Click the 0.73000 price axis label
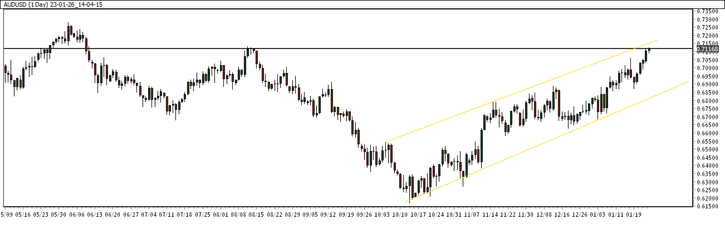 coord(708,19)
